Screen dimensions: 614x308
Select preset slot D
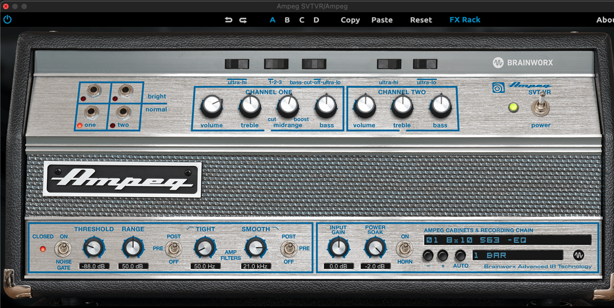pyautogui.click(x=316, y=20)
